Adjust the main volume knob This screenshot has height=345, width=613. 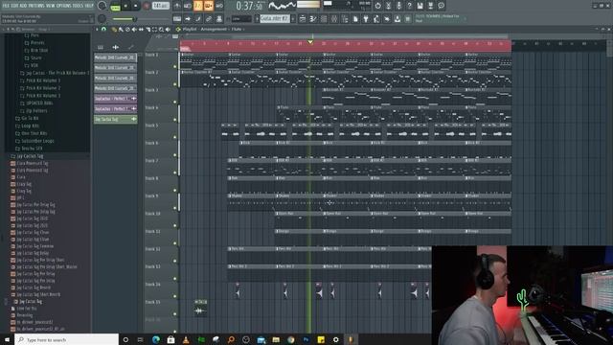(x=102, y=6)
